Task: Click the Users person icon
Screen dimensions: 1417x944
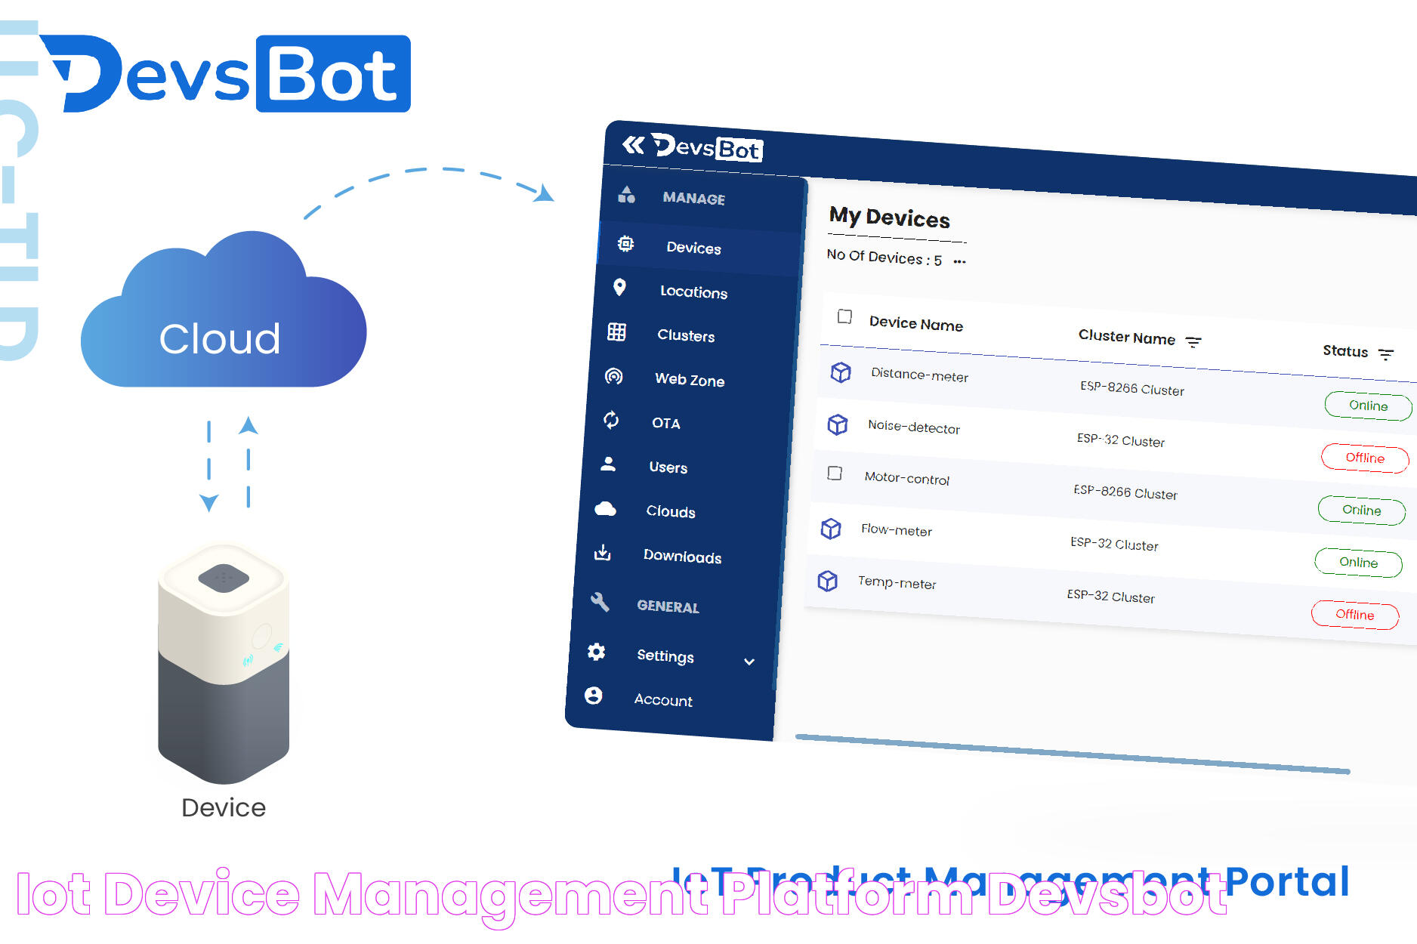Action: [608, 464]
